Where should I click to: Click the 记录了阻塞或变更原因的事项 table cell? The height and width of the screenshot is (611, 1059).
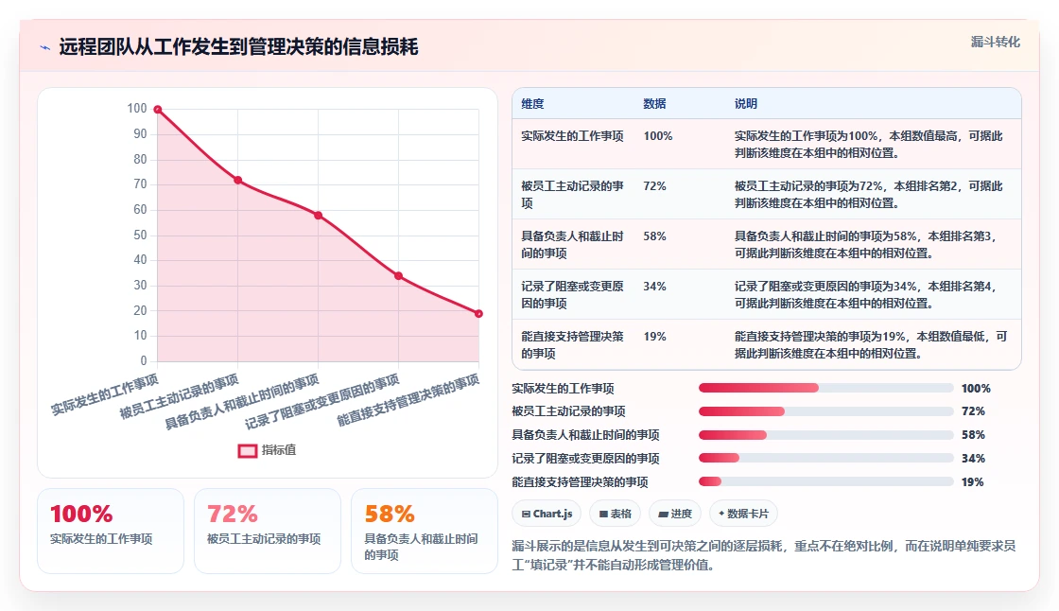click(572, 294)
